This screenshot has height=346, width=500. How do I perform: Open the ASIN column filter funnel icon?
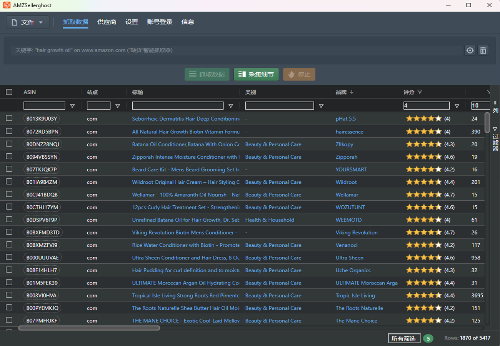(x=72, y=106)
